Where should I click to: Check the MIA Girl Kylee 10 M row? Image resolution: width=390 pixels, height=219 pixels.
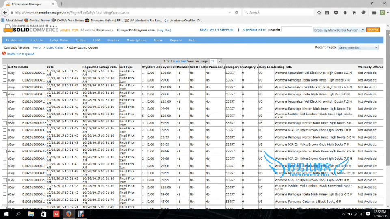(x=5, y=130)
